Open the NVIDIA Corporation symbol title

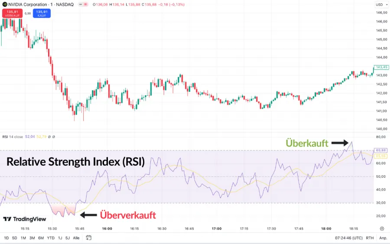41,4
